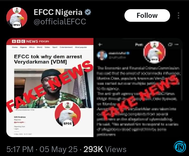Click the headline about Verydarkman arrest
189x156 pixels.
48,59
